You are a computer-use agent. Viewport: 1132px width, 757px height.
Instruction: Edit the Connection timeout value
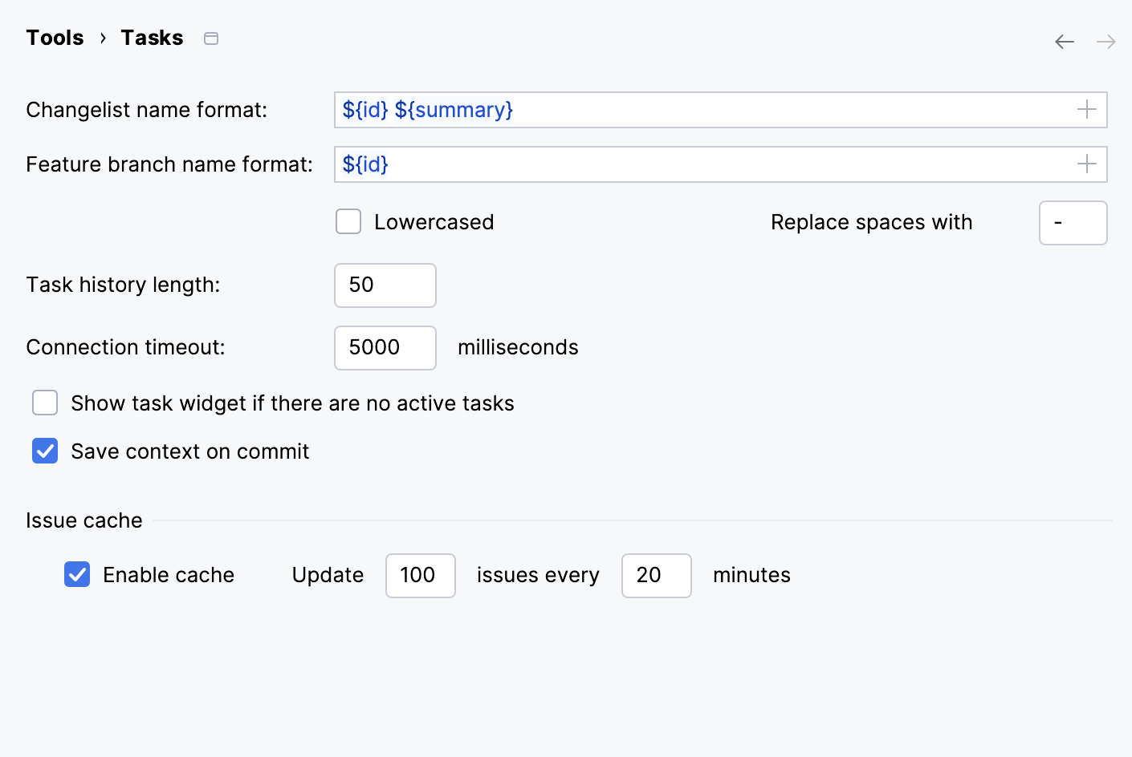(x=385, y=347)
